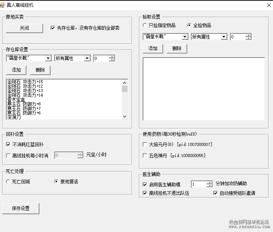Select list row 深渊刀
The width and height of the screenshot is (273, 232).
pos(64,117)
